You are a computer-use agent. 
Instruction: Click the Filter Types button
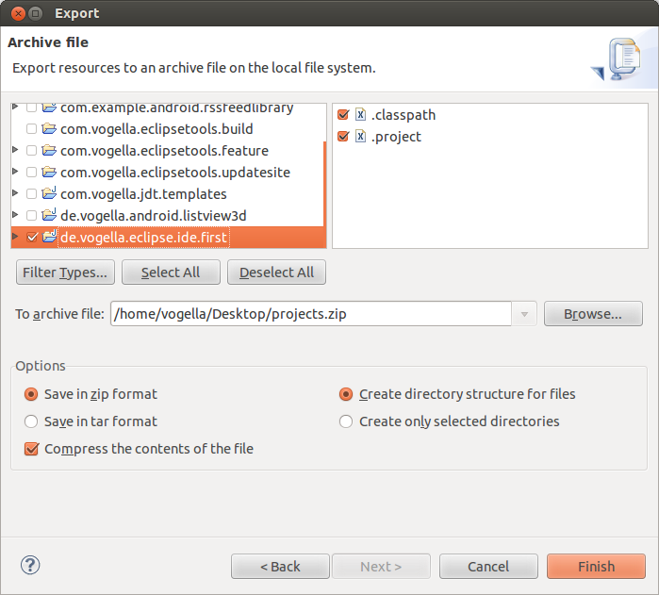pyautogui.click(x=65, y=273)
